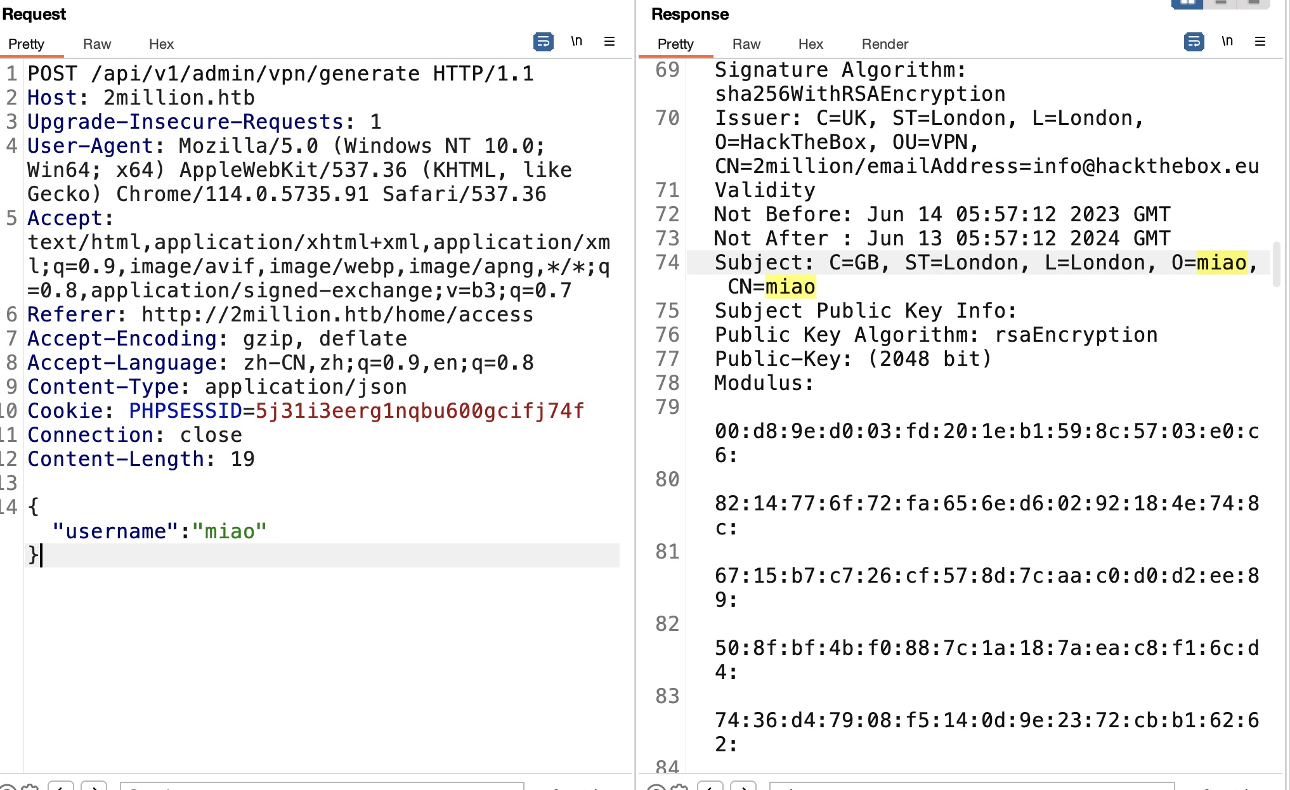Open Hex tab in Response panel

pos(811,44)
